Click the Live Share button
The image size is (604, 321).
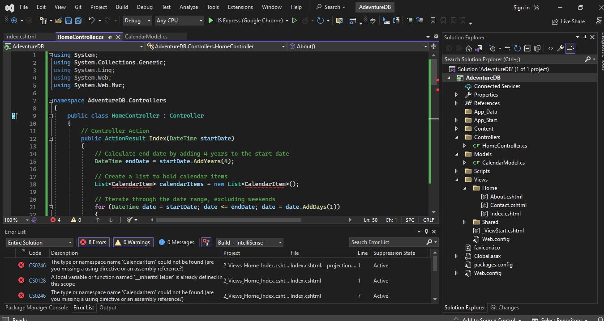(569, 21)
